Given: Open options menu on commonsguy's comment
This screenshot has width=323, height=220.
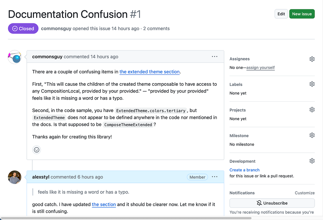Looking at the screenshot, I should point(214,57).
